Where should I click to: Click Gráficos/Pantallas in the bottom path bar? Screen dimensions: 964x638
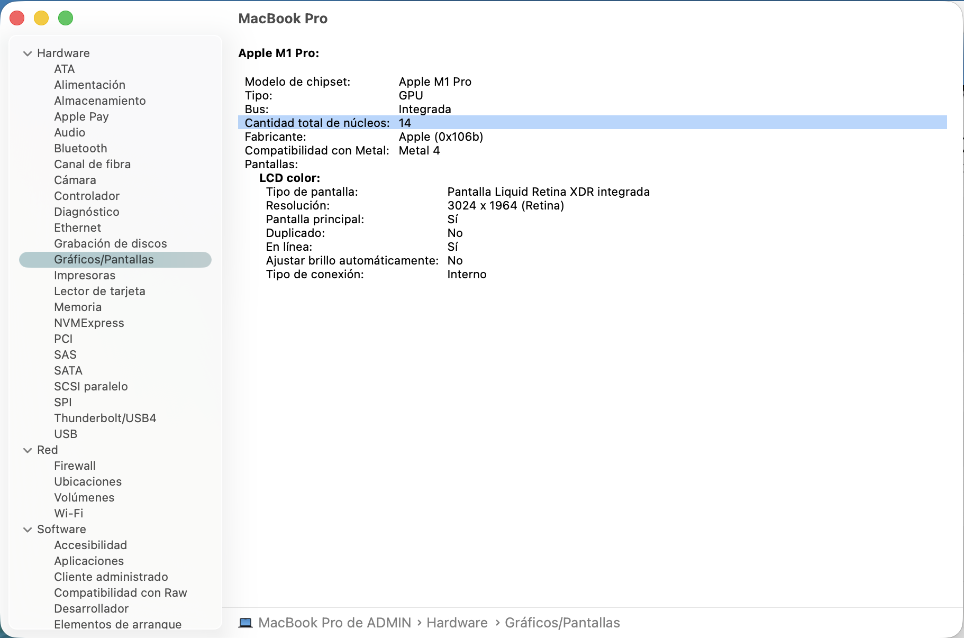point(562,623)
